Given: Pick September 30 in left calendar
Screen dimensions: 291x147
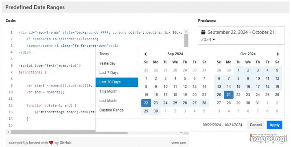Looking at the screenshot, I should coord(156,111).
